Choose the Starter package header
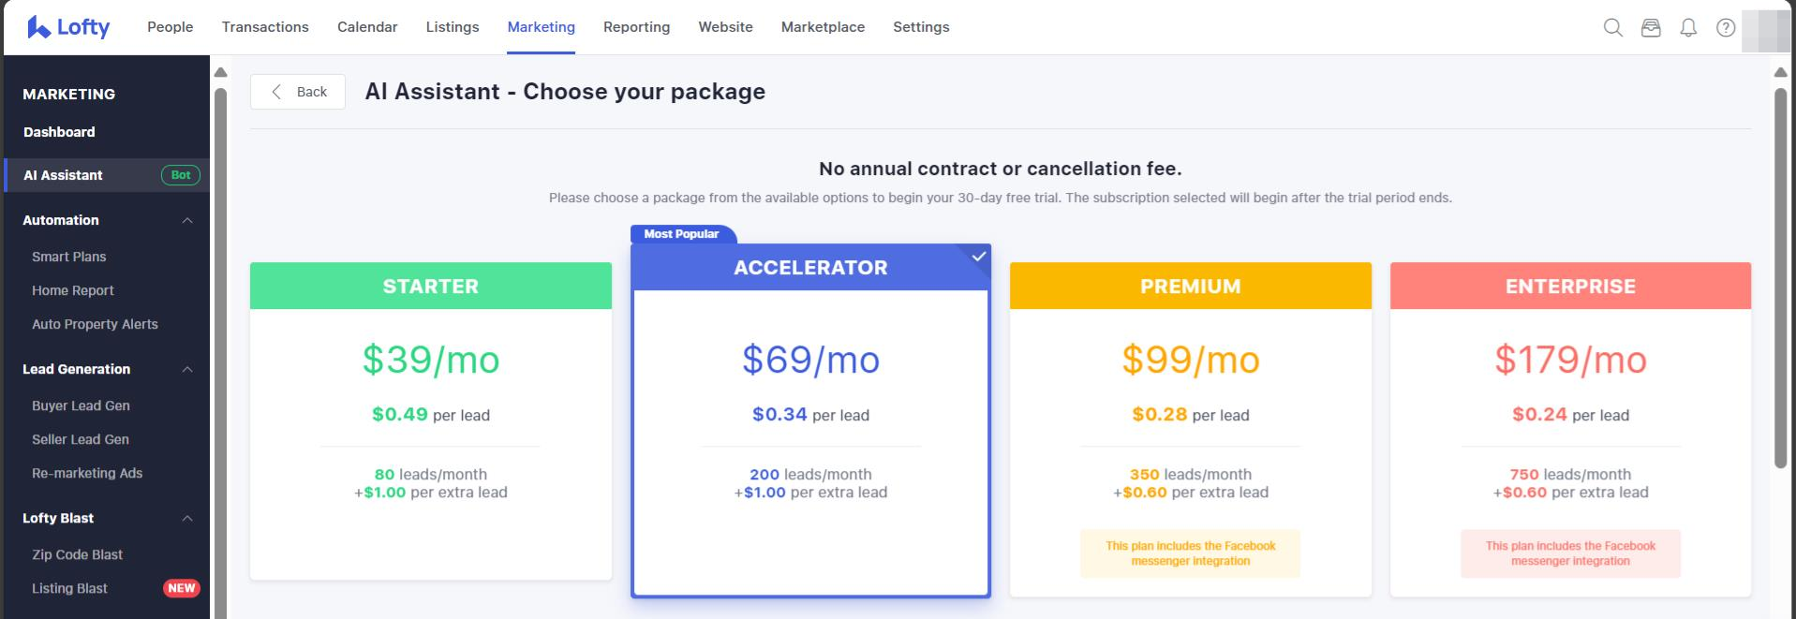 [x=431, y=286]
